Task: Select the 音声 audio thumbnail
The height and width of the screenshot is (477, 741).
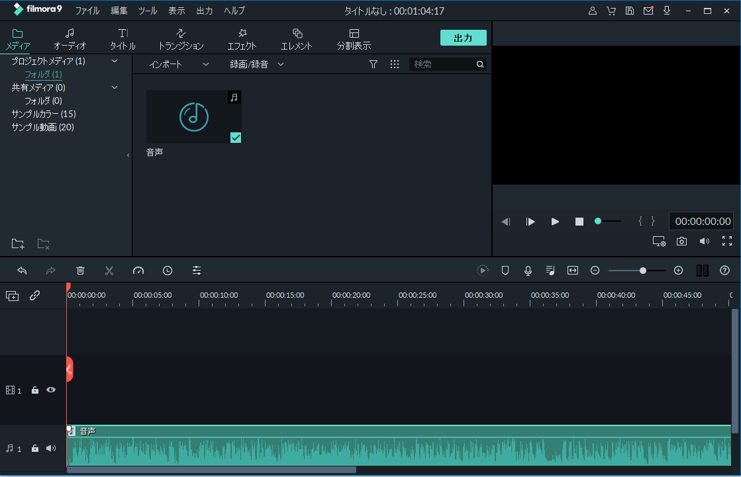Action: [193, 117]
